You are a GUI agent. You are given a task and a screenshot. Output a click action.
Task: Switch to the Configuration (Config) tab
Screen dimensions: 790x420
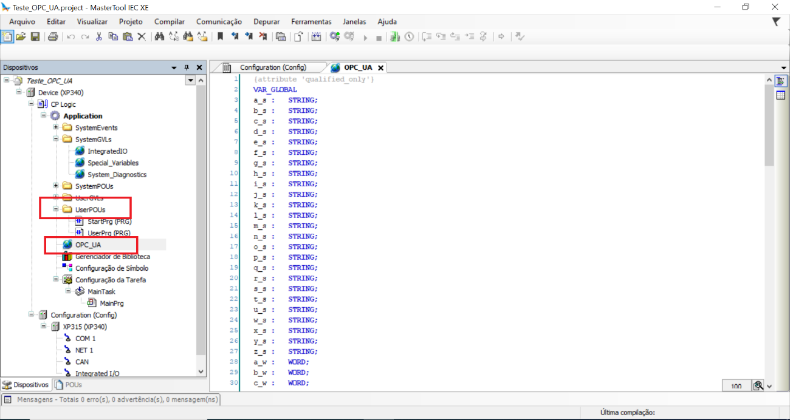click(x=272, y=67)
